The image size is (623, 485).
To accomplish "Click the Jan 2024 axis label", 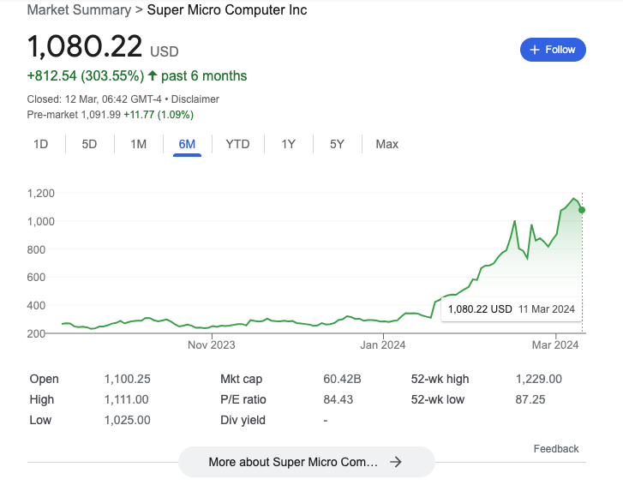I will pos(382,344).
